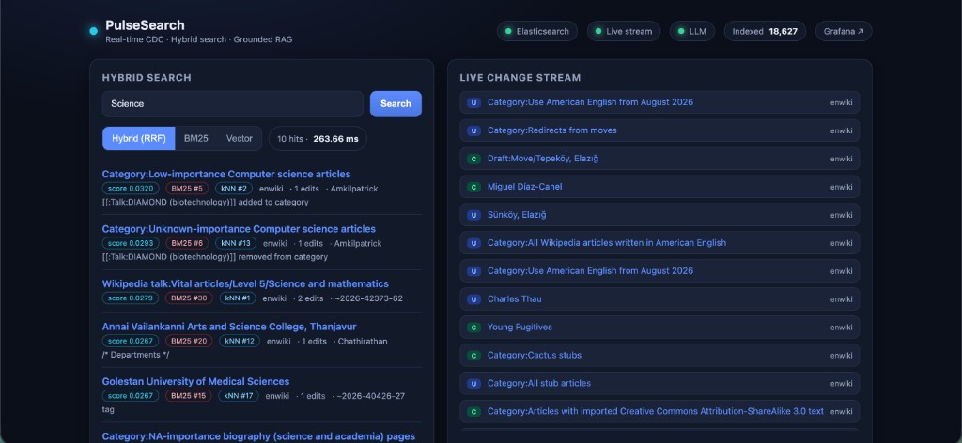Click the Elasticsearch status pill
Viewport: 962px width, 443px height.
[536, 31]
